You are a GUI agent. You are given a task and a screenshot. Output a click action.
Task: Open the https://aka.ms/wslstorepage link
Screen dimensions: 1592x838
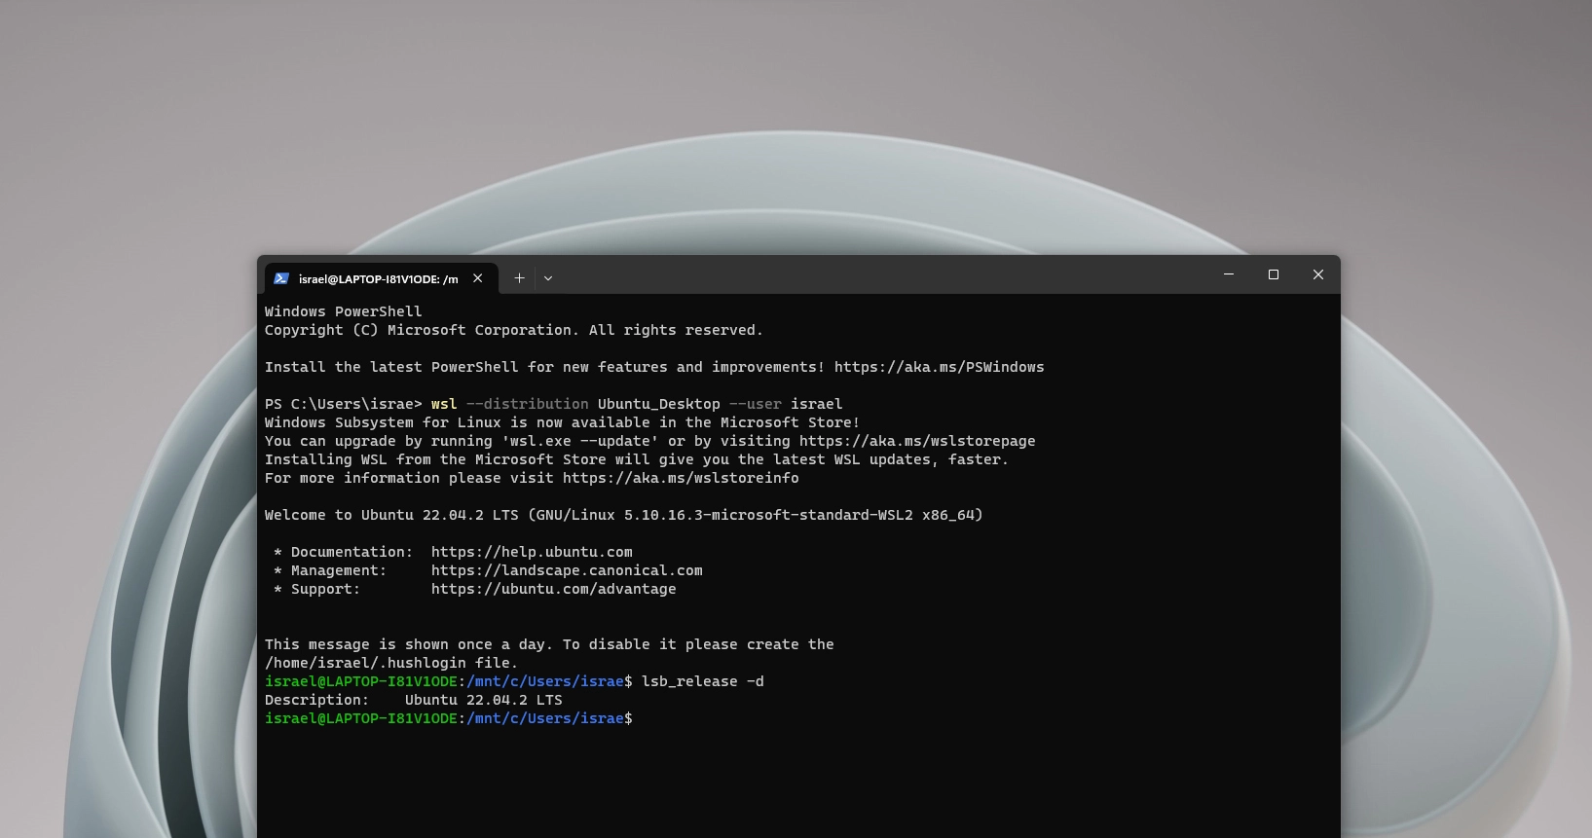point(917,441)
